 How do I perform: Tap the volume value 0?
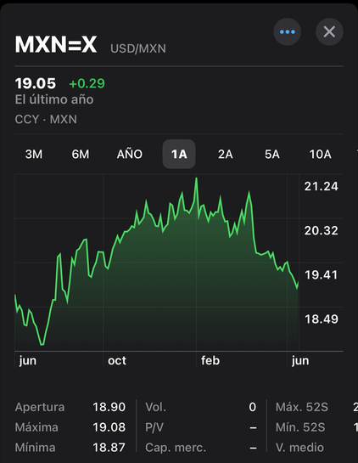coord(253,407)
